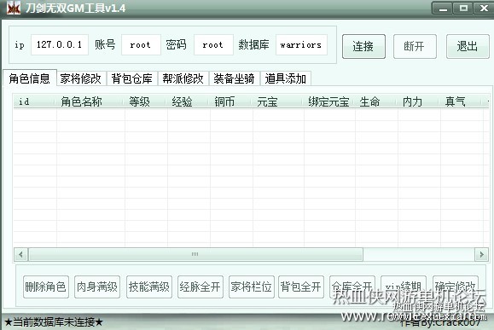Click the vip续期 button
The height and width of the screenshot is (330, 494).
404,287
